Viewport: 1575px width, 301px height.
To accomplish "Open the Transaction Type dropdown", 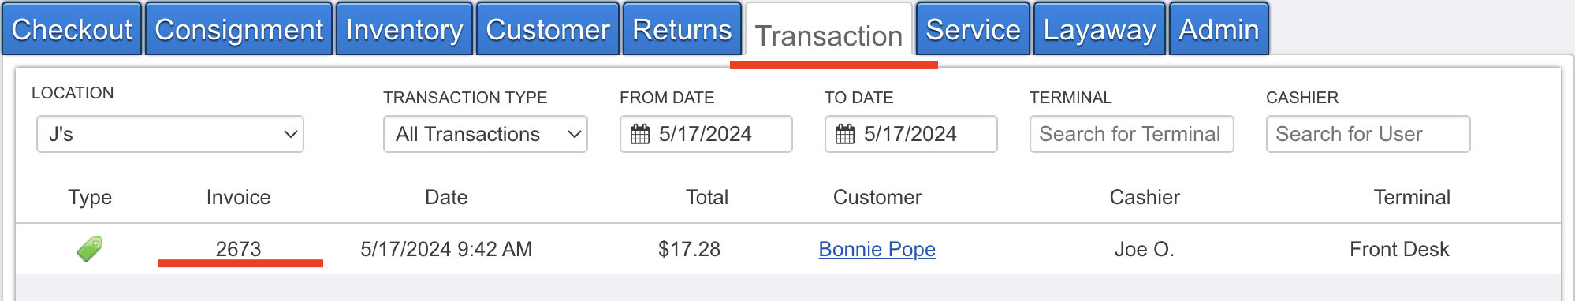I will [486, 134].
